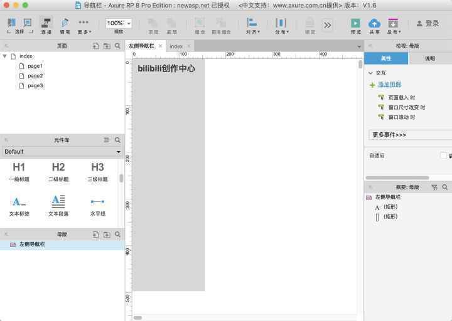
Task: Close the 左侧导航栏 tab
Action: pos(160,46)
